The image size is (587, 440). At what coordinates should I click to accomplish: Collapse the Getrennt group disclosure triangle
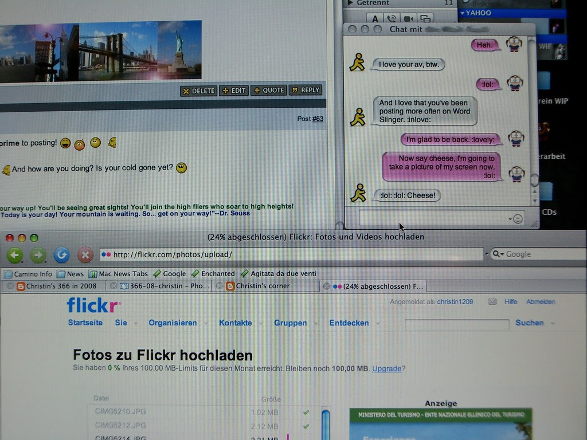click(350, 3)
